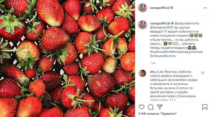Open the shu_ri_co username link
The width and height of the screenshot is (210, 117).
[156, 72]
